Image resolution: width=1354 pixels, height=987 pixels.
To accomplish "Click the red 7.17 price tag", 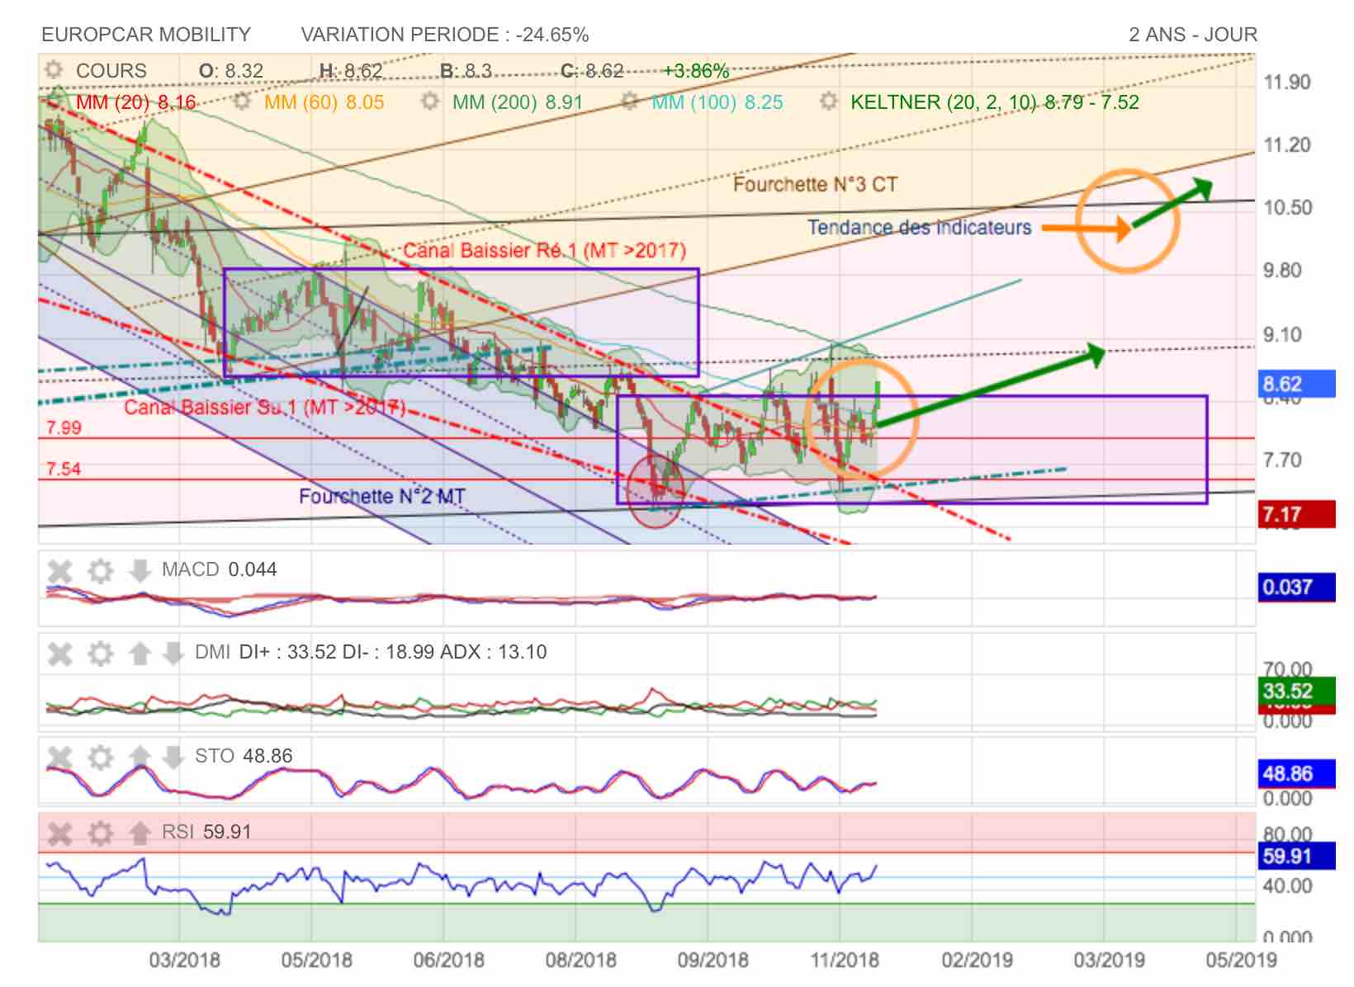I will tap(1297, 515).
